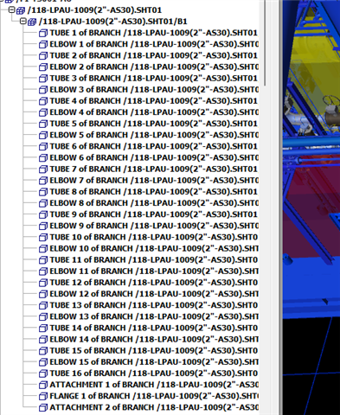Click the cube icon of TUBE 1
The width and height of the screenshot is (340, 415).
coord(43,34)
